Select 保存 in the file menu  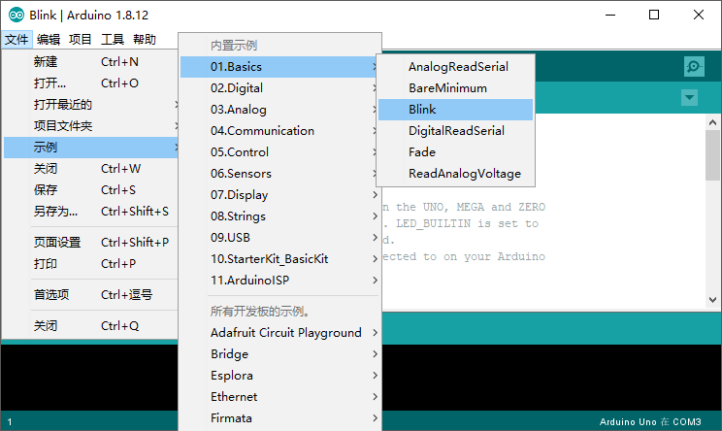90,189
